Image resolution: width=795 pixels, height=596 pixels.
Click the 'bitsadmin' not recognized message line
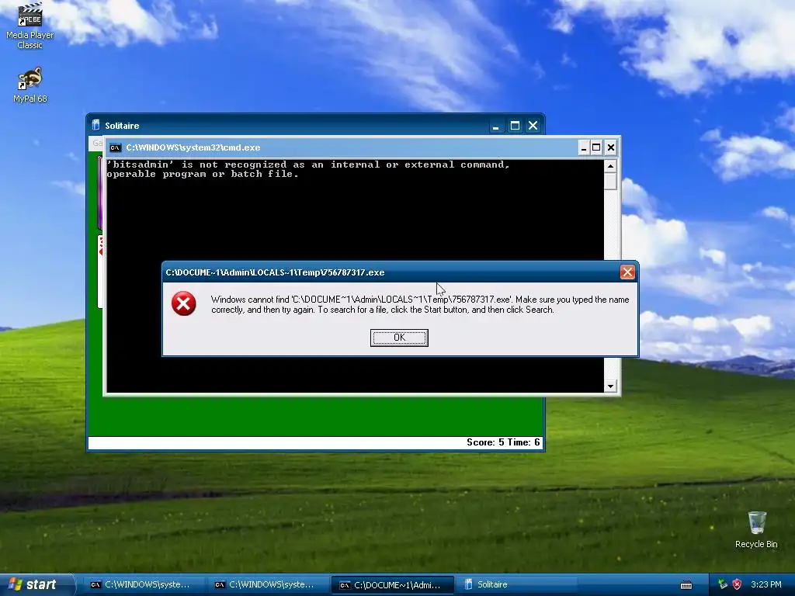tap(307, 165)
